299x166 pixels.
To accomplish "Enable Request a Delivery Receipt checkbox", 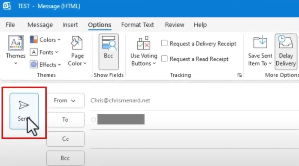I will (x=164, y=43).
